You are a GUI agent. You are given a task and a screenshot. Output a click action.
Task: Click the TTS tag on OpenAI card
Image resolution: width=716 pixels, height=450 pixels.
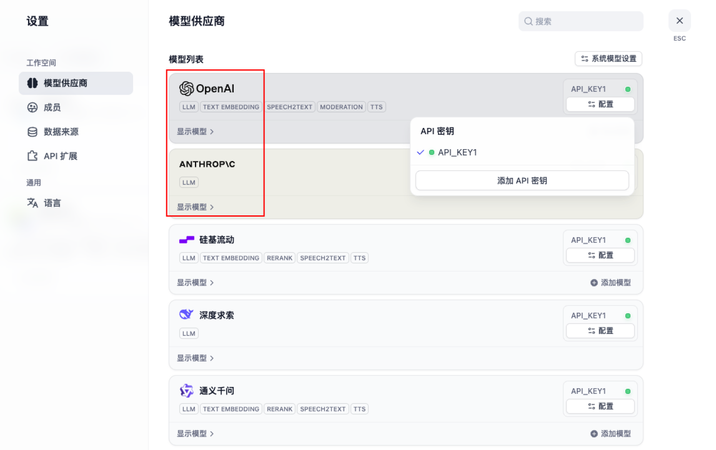(x=376, y=107)
